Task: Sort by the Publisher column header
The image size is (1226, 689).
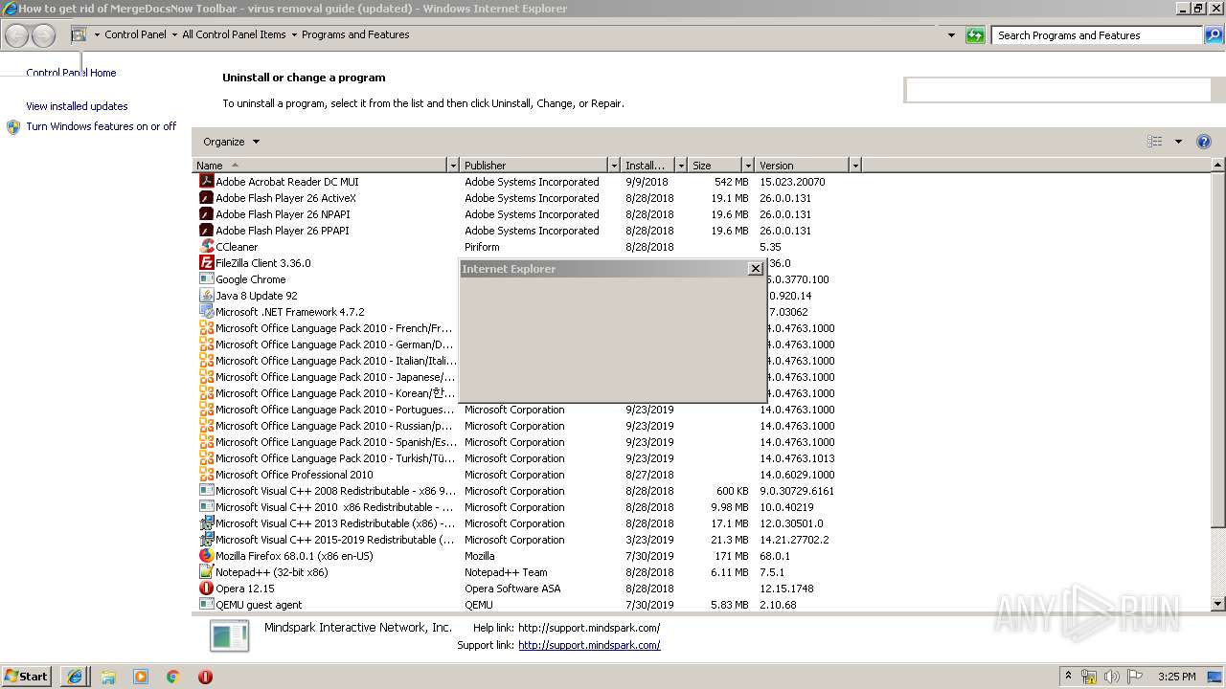Action: tap(534, 166)
